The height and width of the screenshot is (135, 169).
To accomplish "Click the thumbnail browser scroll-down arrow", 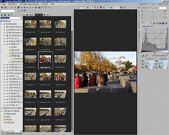I will (x=72, y=131).
